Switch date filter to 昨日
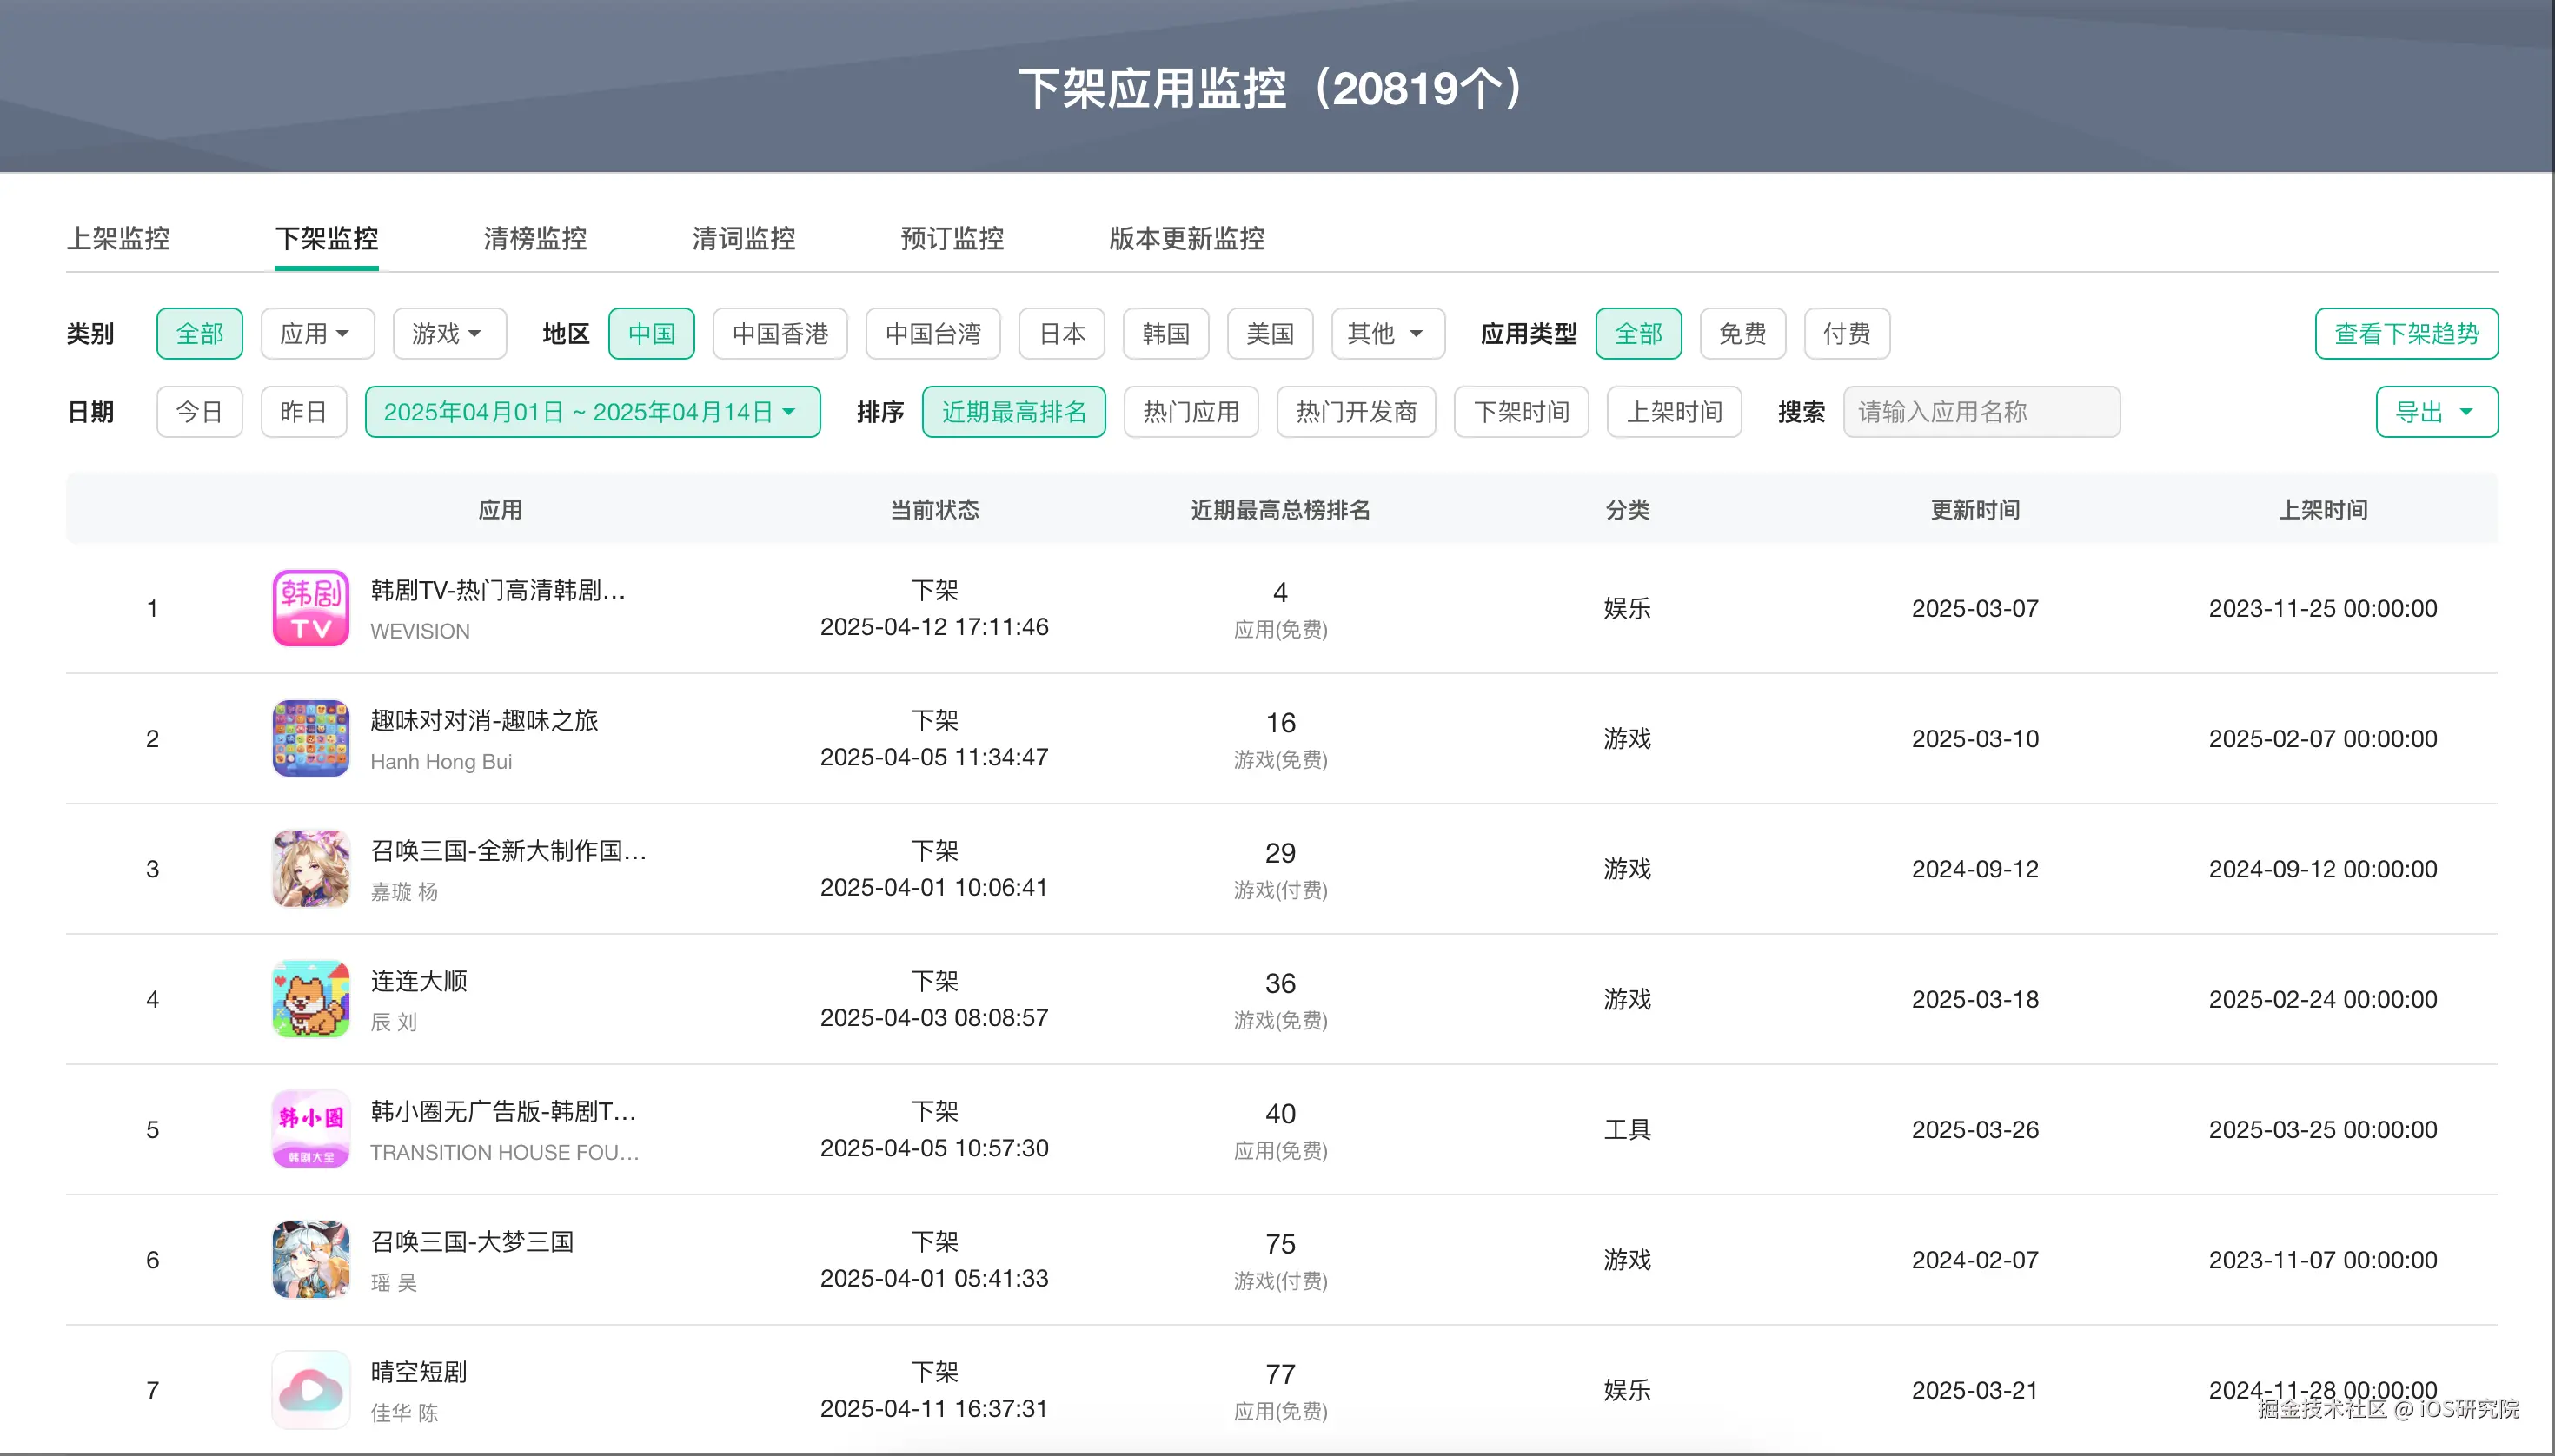 tap(302, 411)
